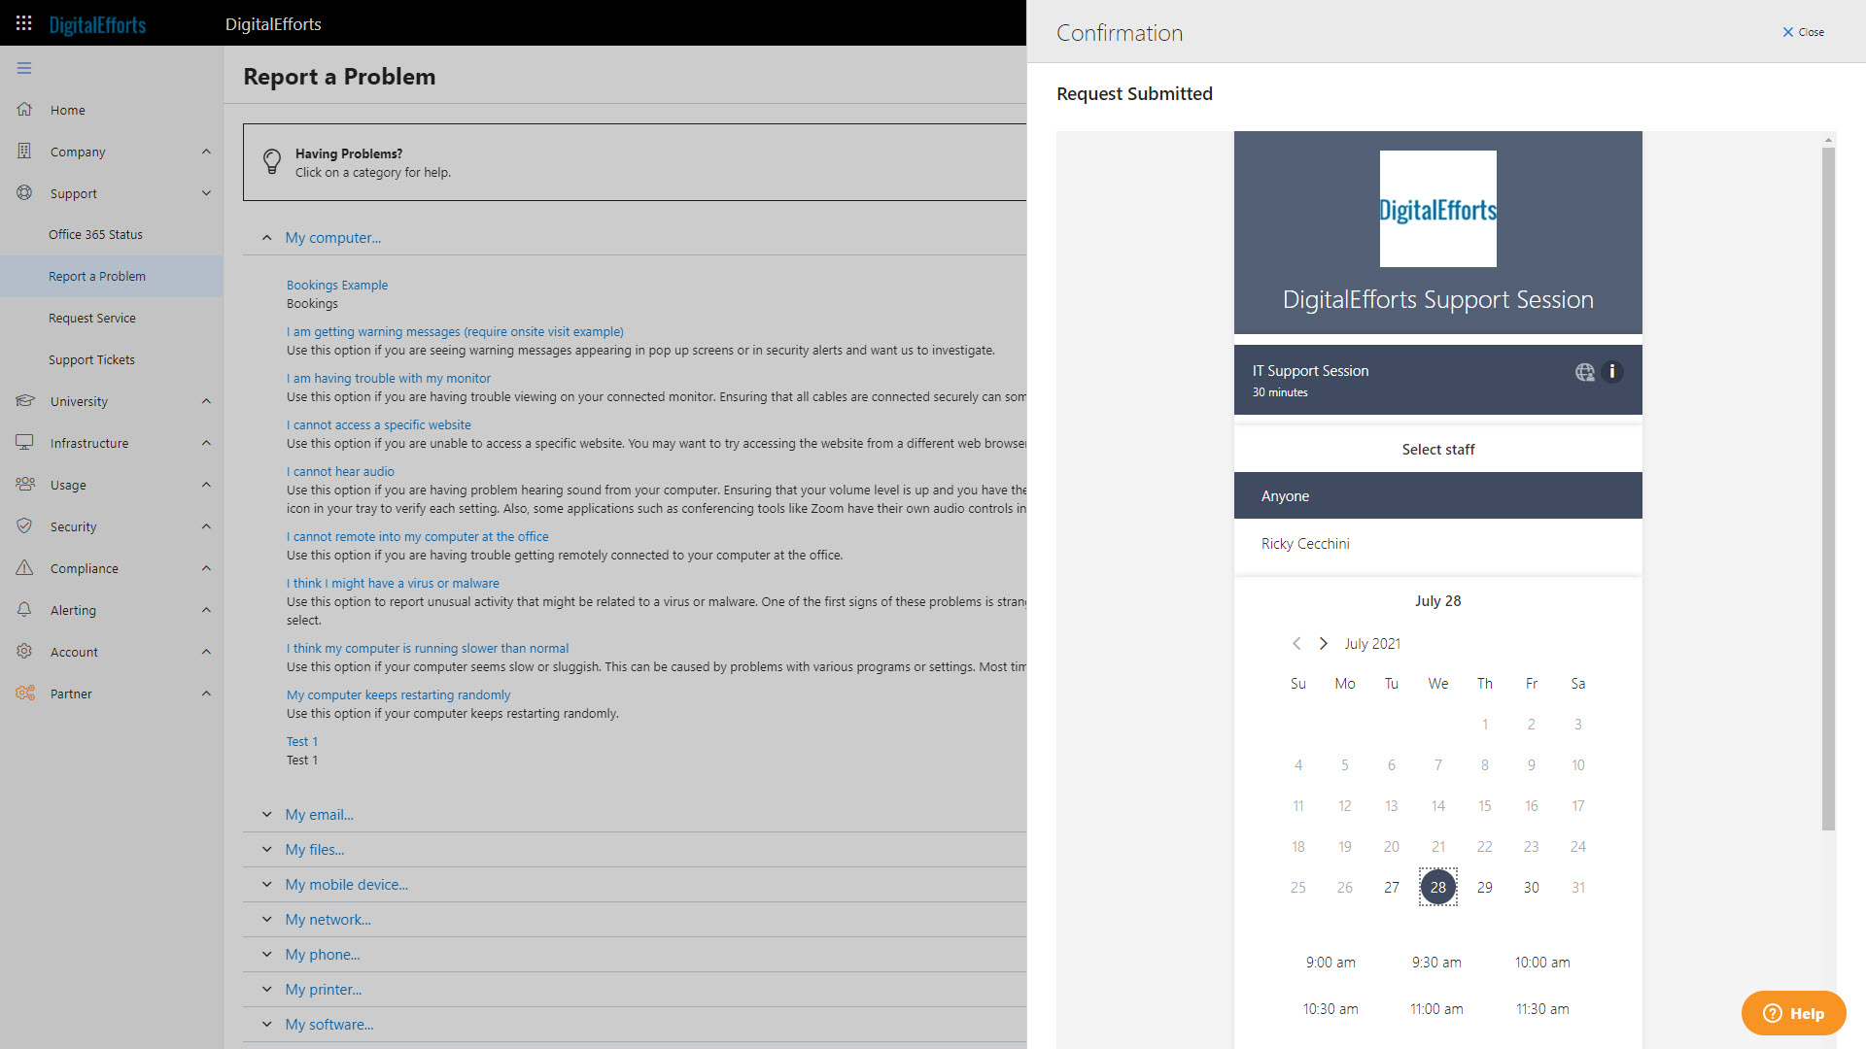Open Request Service menu item

point(111,318)
